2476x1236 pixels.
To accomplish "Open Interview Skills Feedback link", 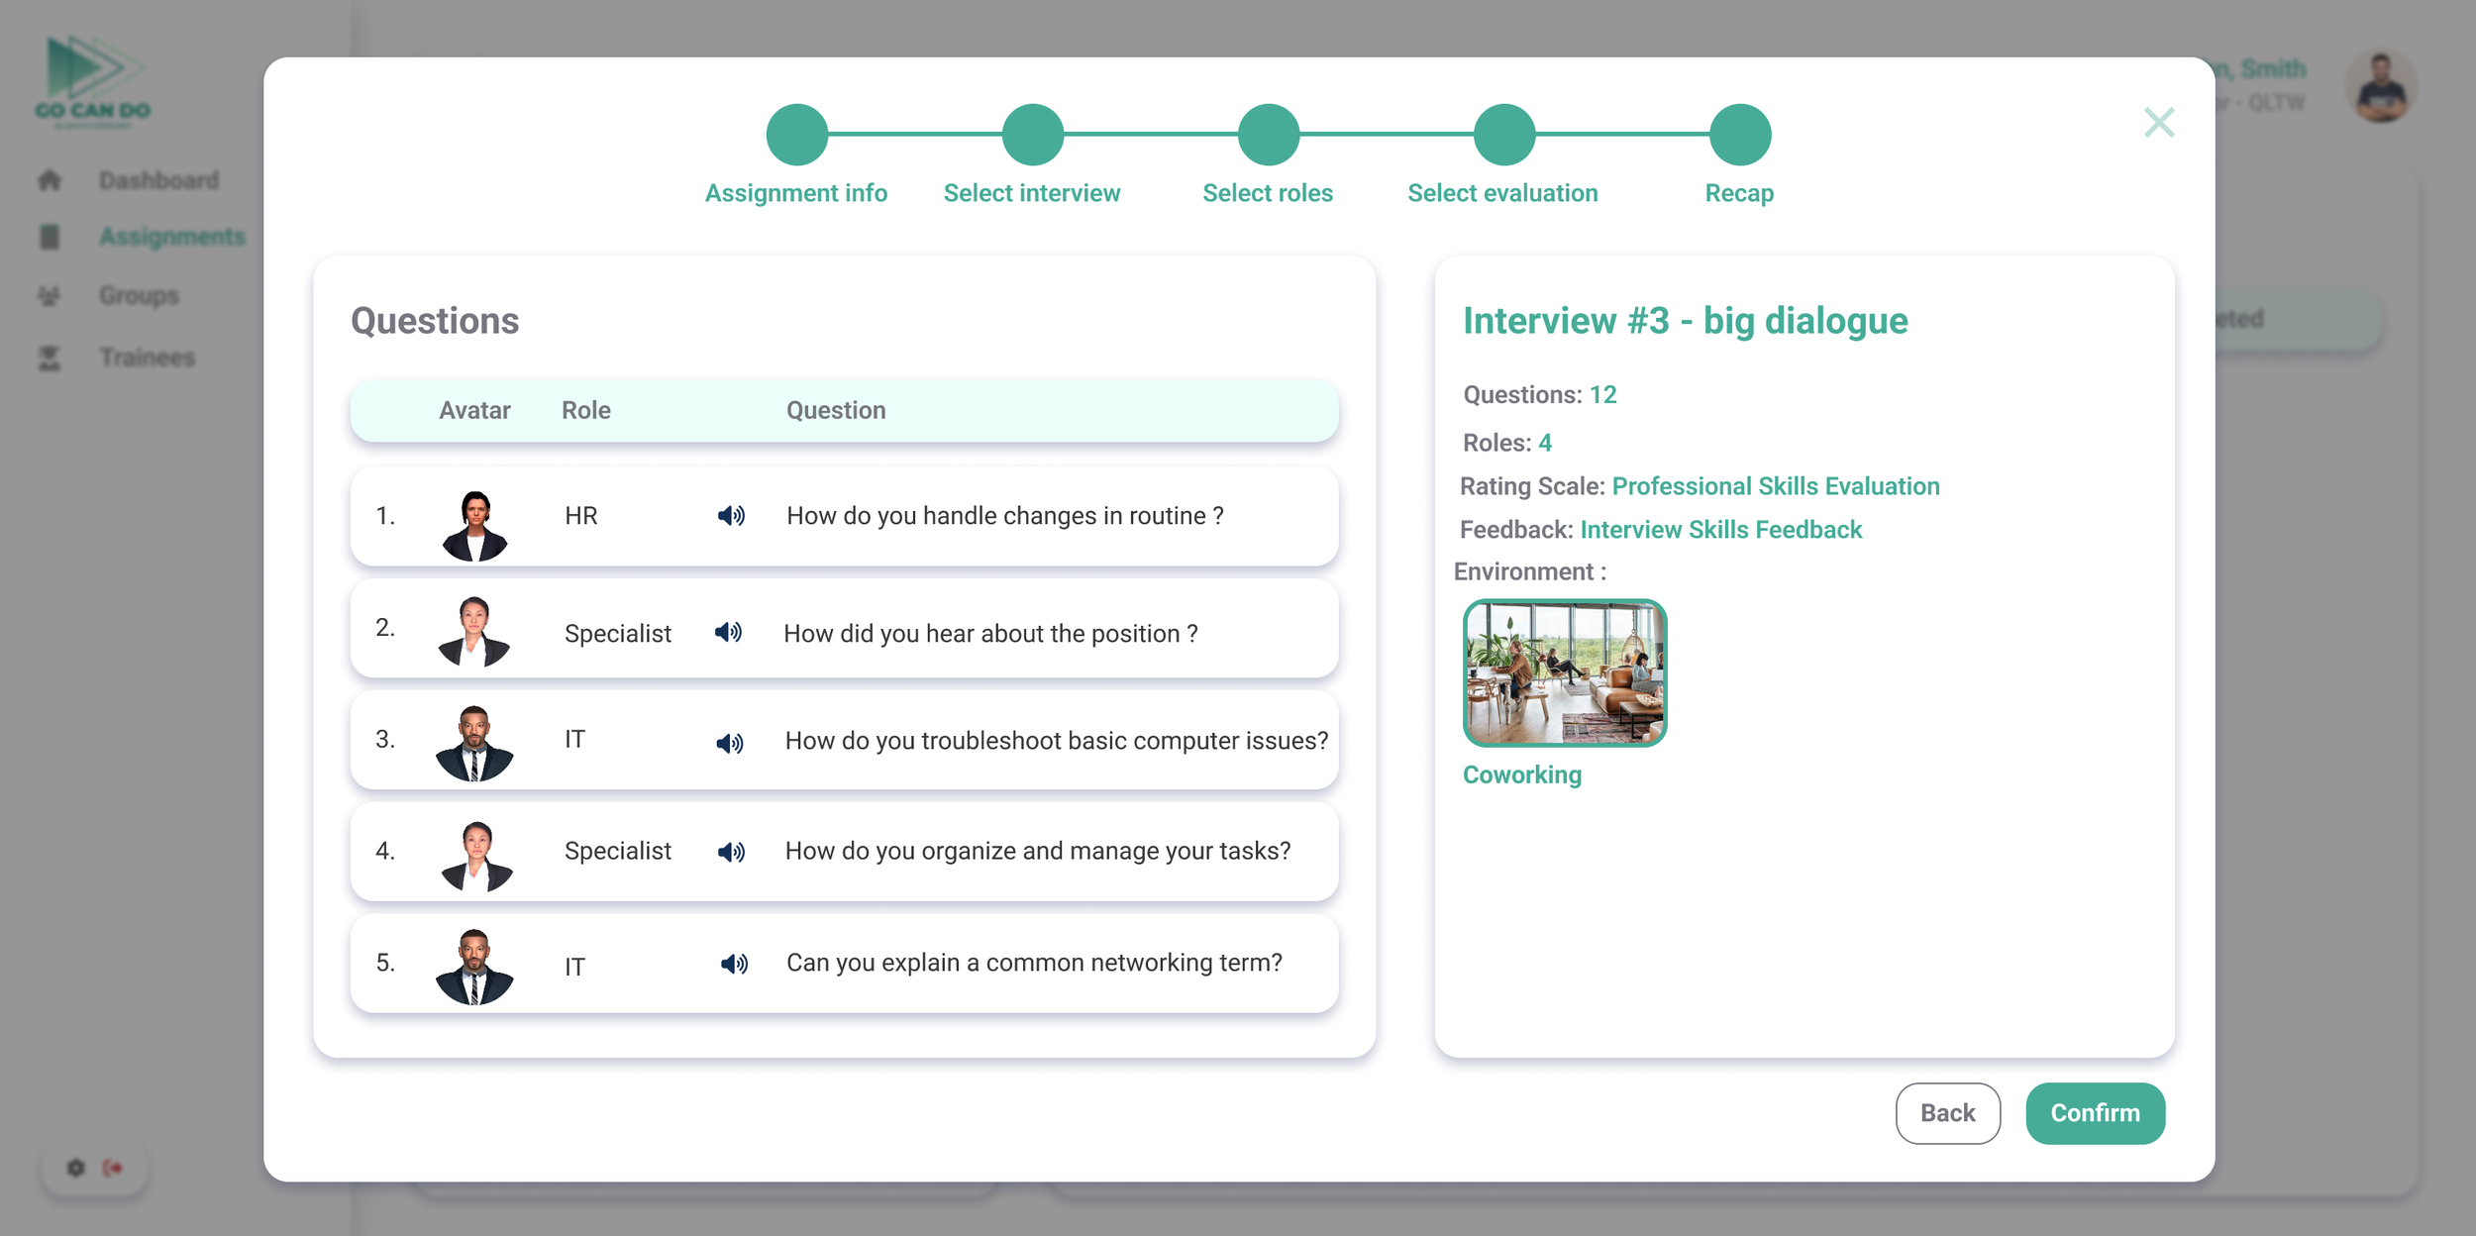I will [1720, 530].
